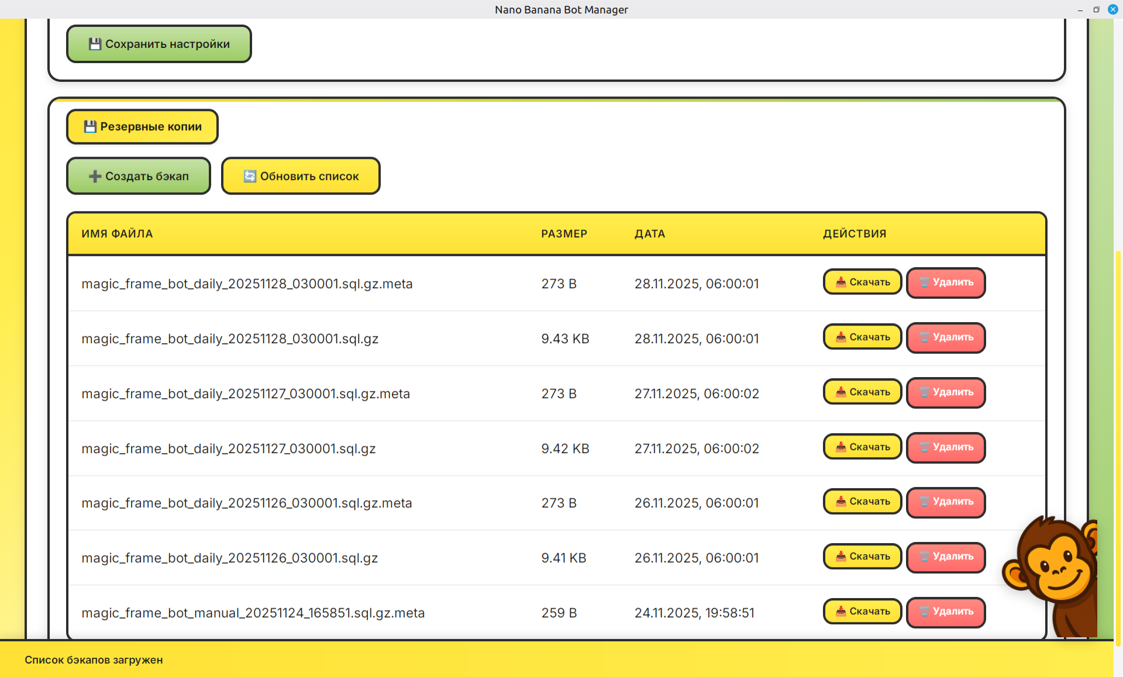
Task: Download the manual_20251124_165851 meta file
Action: [862, 612]
